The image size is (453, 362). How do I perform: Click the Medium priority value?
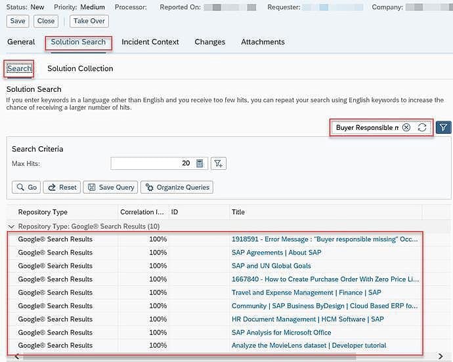(93, 7)
